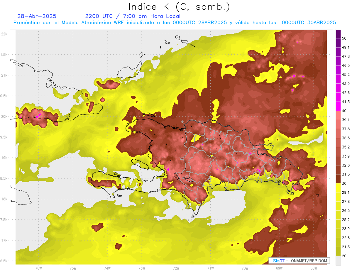Click the '36.5' value on color scale

coord(346,138)
